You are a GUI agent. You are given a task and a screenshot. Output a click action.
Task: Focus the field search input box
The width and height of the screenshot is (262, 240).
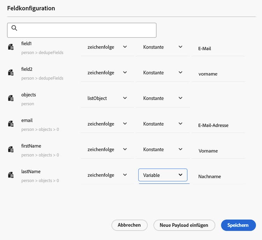[x=82, y=30]
